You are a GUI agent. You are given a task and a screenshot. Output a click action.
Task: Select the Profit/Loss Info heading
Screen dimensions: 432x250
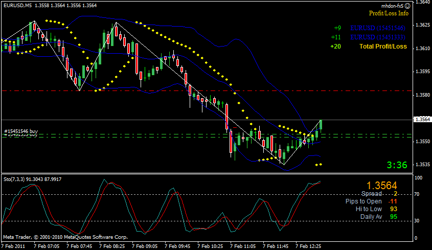pyautogui.click(x=389, y=13)
